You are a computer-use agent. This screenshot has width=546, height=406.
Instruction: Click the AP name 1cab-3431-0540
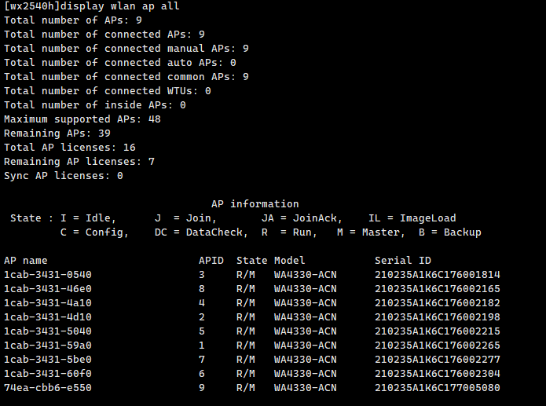tap(48, 275)
